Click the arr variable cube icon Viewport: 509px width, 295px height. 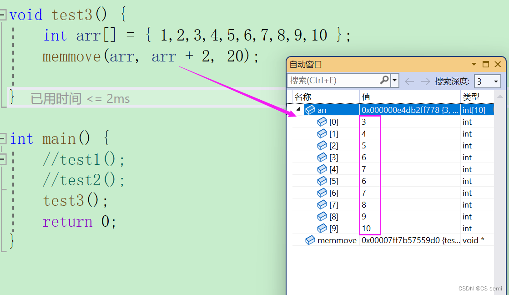tap(310, 110)
